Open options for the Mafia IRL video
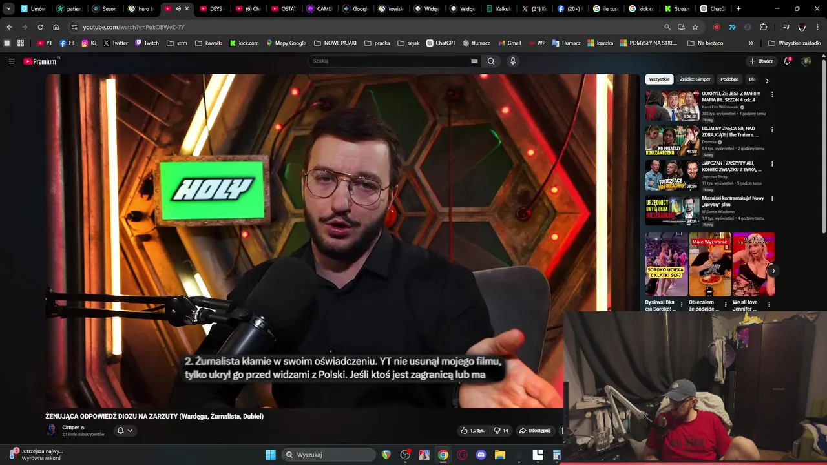Image resolution: width=827 pixels, height=465 pixels. (x=772, y=94)
